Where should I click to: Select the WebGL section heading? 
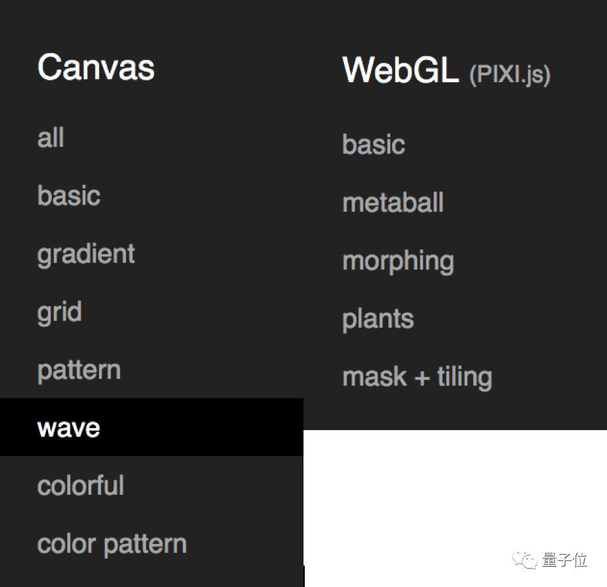[400, 70]
